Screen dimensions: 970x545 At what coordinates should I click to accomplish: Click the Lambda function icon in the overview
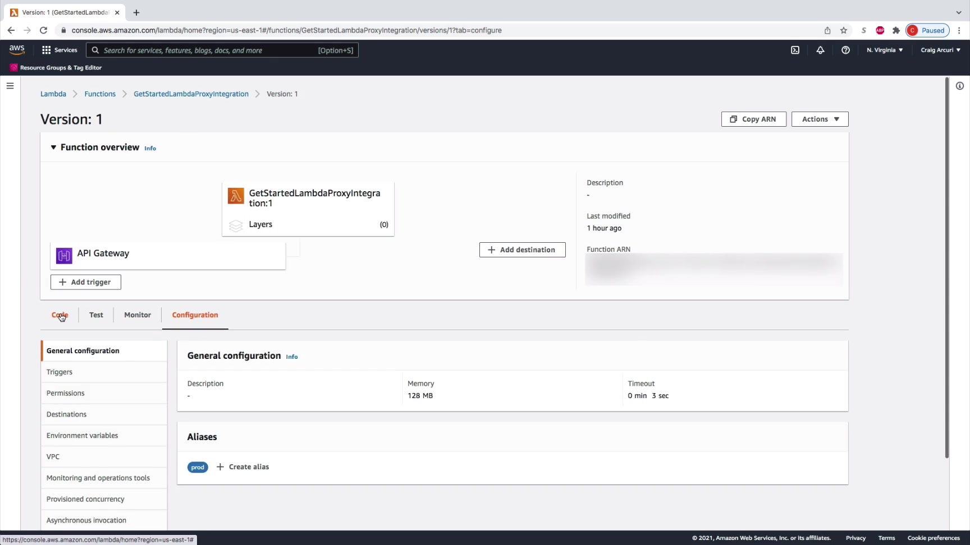pos(236,196)
